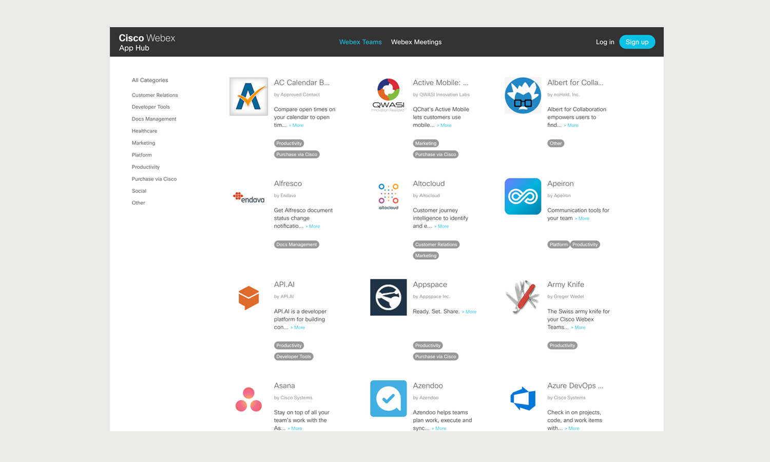Open the Albert for Collaboration icon

pyautogui.click(x=523, y=95)
